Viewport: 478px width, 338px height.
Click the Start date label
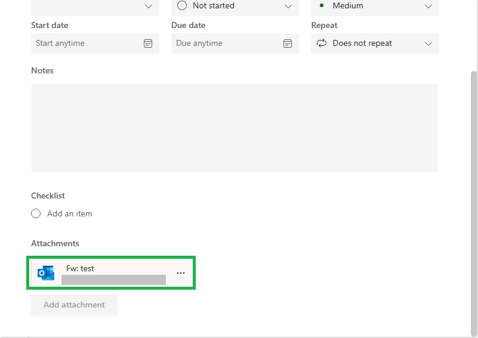(x=50, y=25)
